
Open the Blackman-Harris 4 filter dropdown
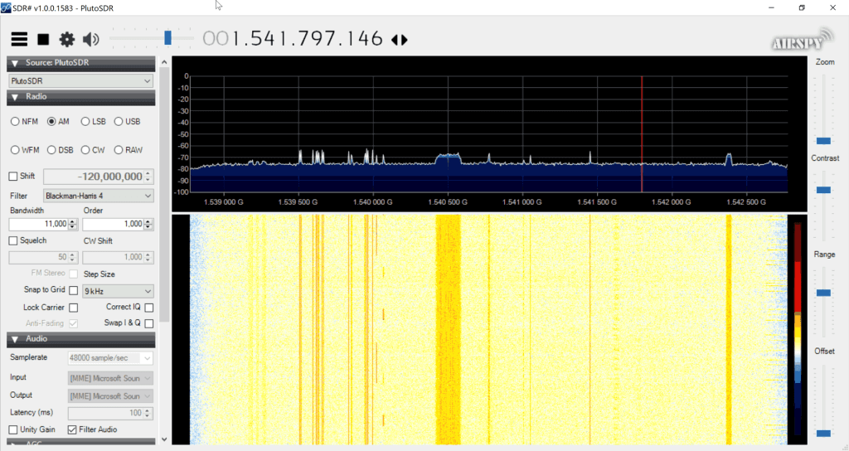point(98,196)
